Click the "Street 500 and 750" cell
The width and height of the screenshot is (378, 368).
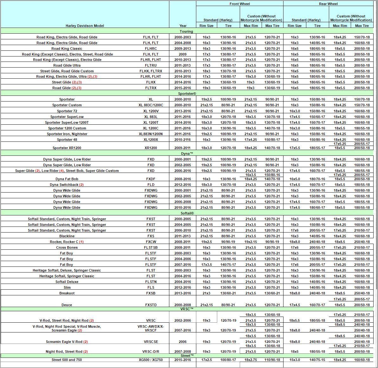tap(67, 360)
